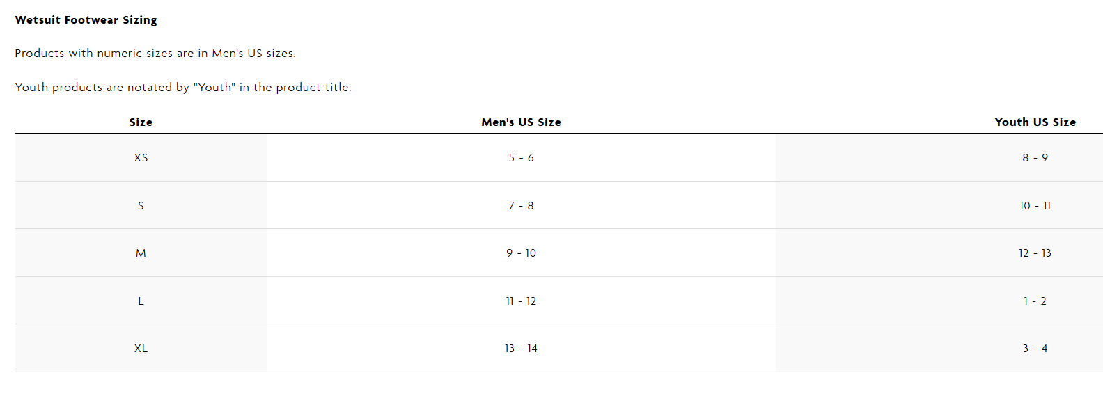The width and height of the screenshot is (1103, 398).
Task: Click Men's size 7 - 8 cell
Action: [x=522, y=206]
